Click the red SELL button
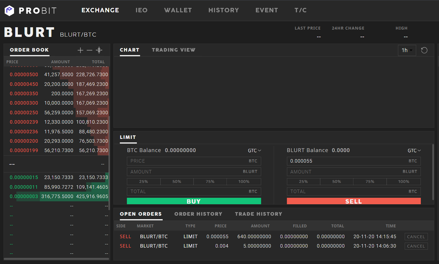 tap(354, 201)
